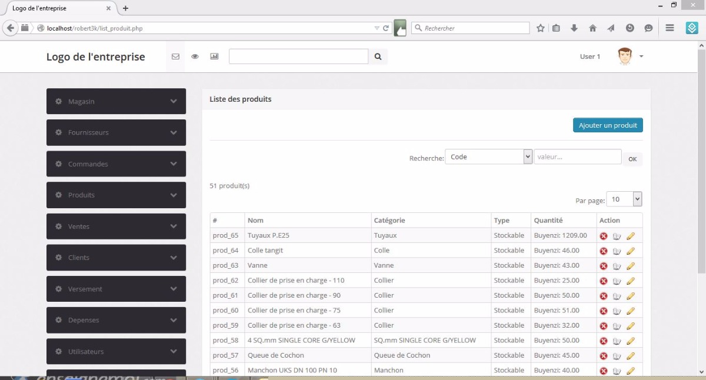
Task: Expand the Produits sidebar section
Action: tap(116, 195)
